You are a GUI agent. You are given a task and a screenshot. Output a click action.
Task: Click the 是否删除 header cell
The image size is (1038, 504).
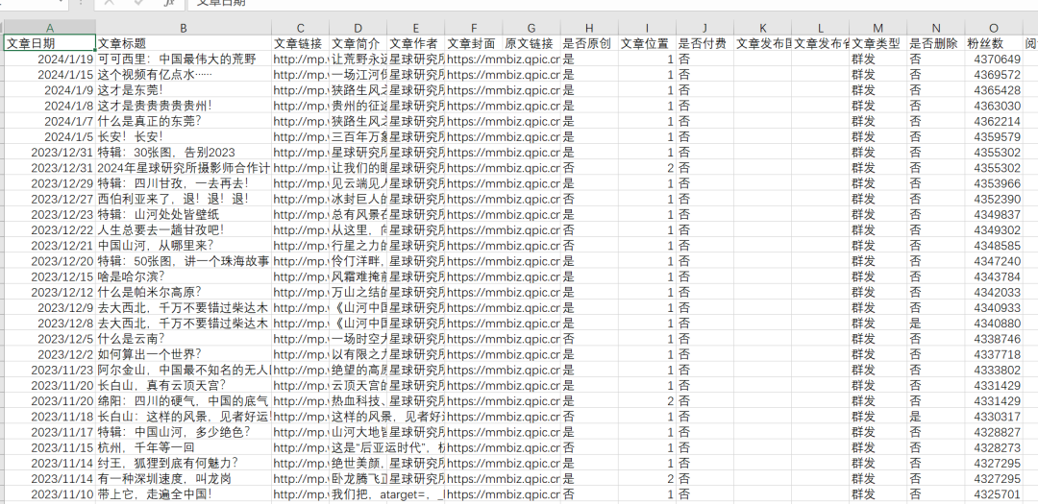[936, 43]
